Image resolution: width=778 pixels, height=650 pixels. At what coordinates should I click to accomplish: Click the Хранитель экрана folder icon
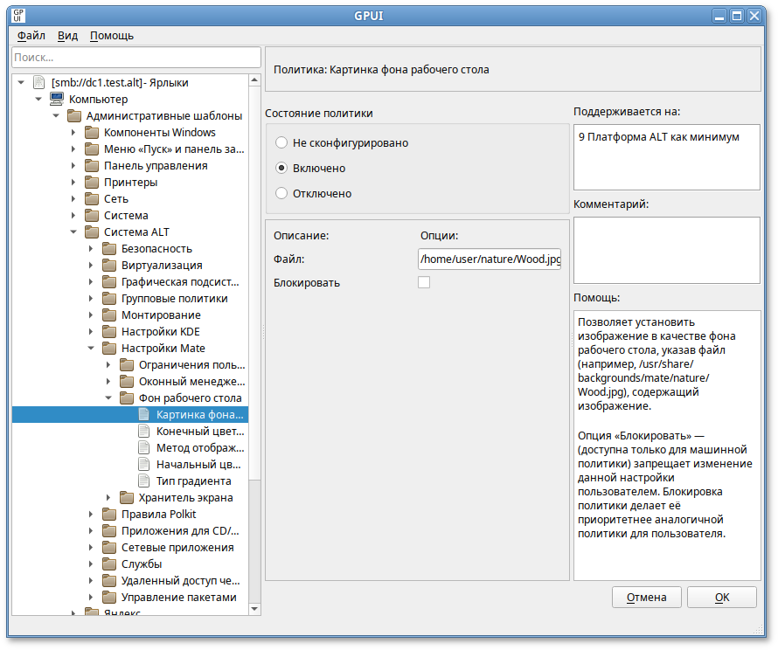pyautogui.click(x=127, y=498)
